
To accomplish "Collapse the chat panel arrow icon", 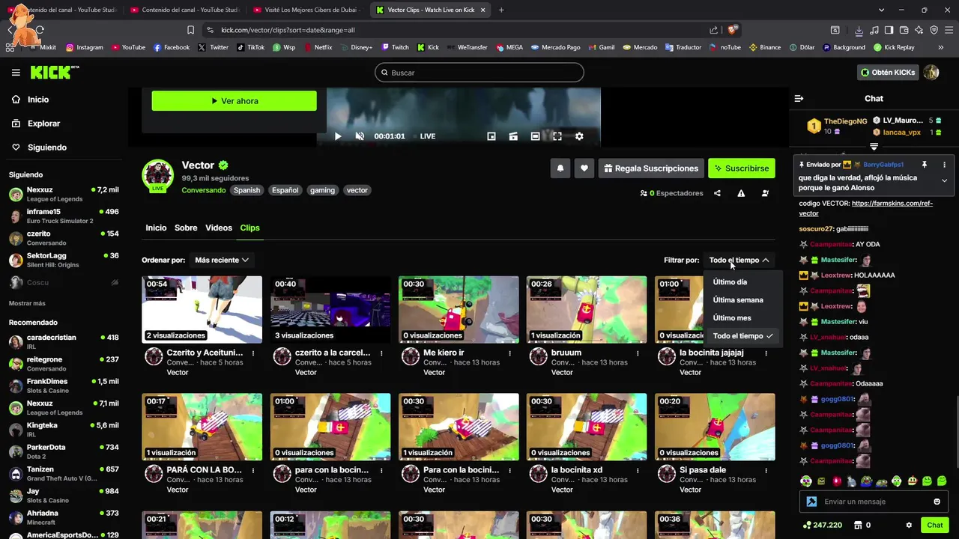I will pos(799,99).
